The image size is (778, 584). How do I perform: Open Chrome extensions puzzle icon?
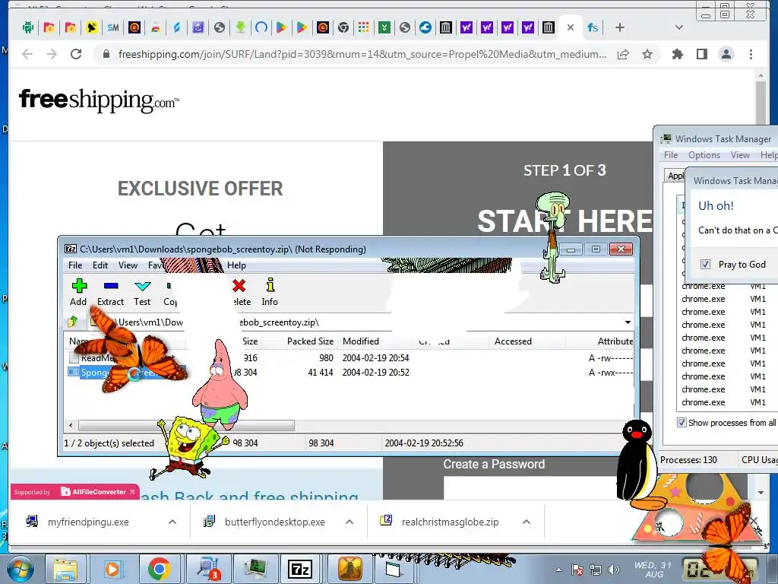(677, 54)
